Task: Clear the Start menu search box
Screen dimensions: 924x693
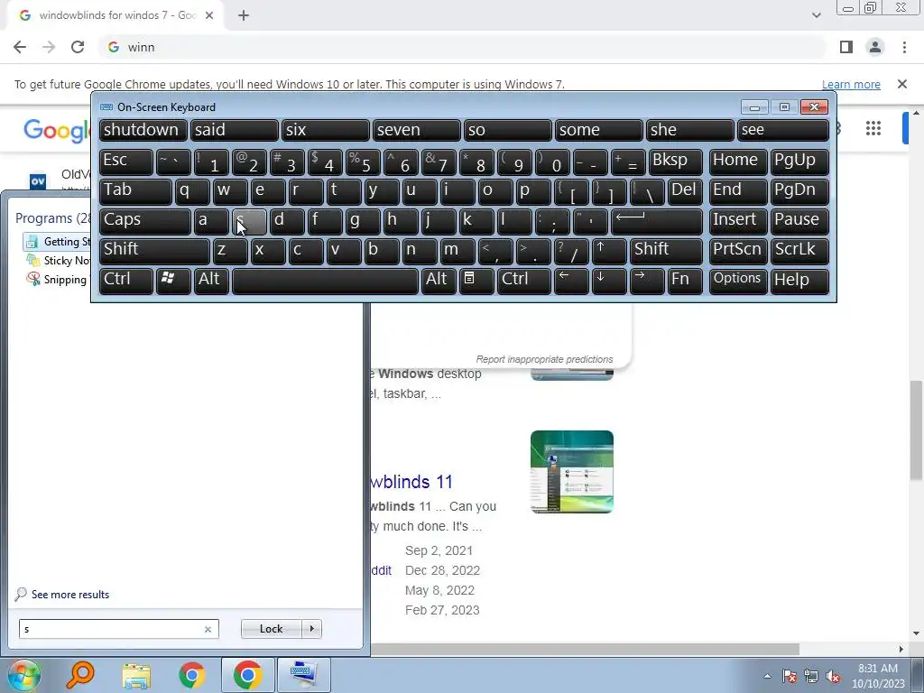Action: [x=208, y=629]
